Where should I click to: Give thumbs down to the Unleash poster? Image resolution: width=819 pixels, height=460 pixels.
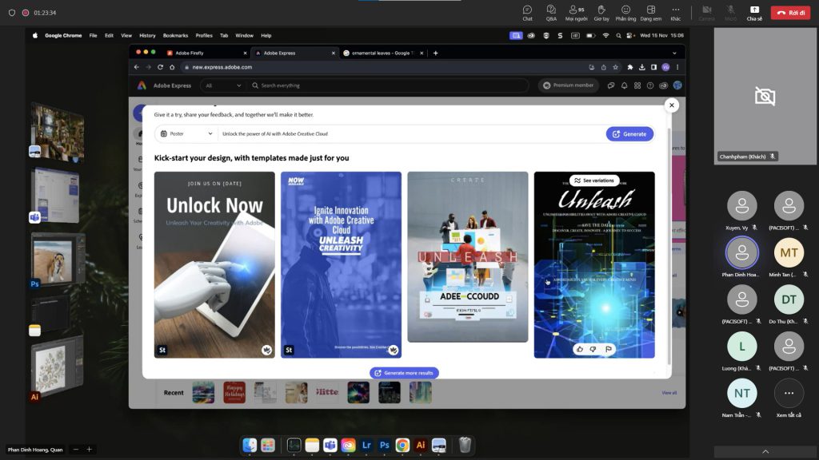tap(593, 350)
